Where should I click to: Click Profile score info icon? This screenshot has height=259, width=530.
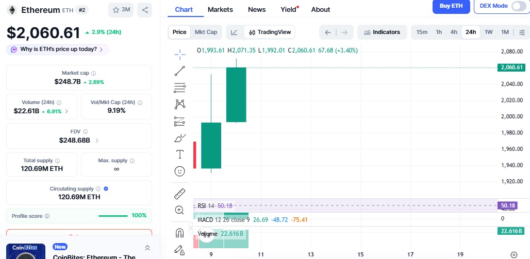pos(47,216)
